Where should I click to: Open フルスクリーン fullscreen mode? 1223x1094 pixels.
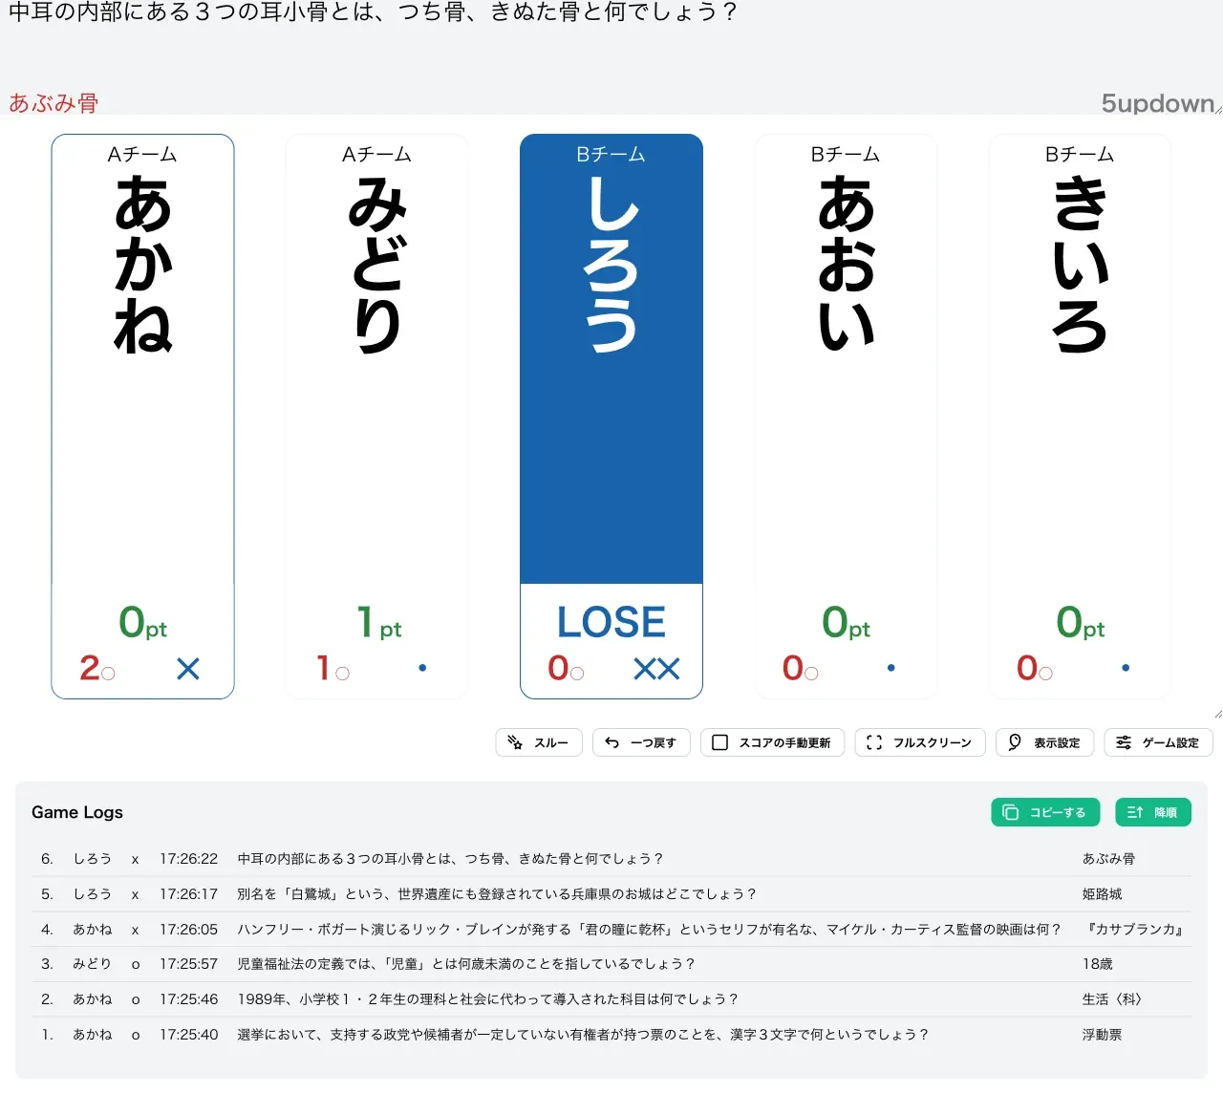[x=920, y=742]
